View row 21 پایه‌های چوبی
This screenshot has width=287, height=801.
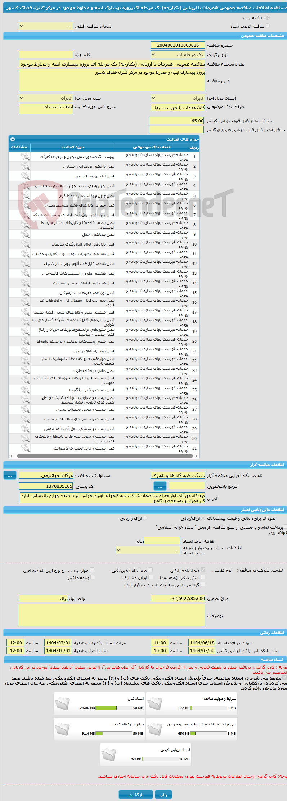[25, 351]
